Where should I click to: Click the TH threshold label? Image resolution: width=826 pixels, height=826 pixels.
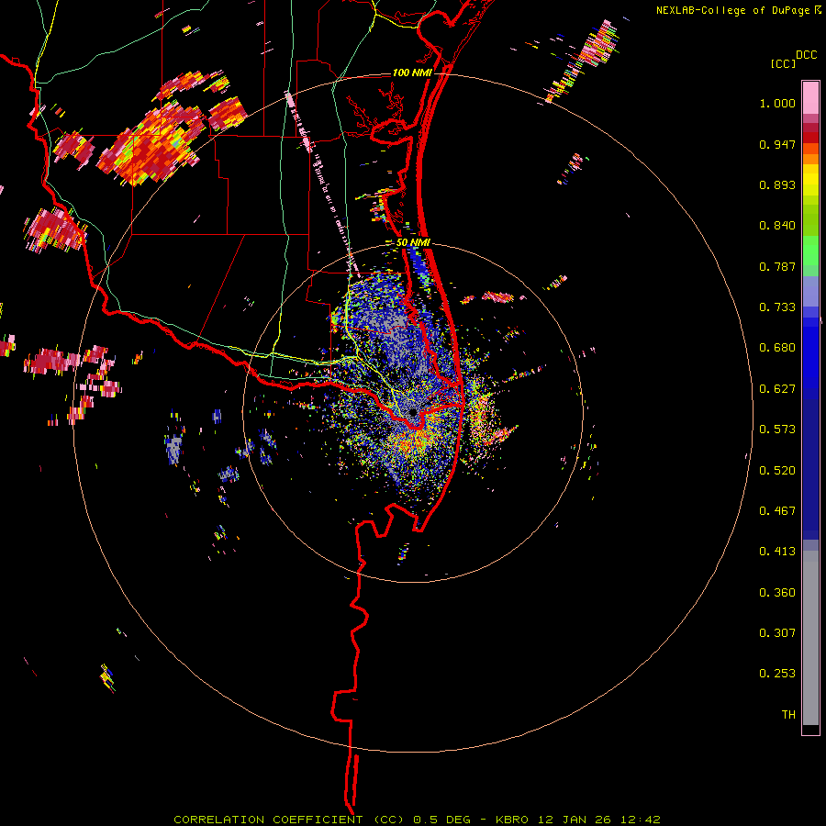(x=788, y=715)
